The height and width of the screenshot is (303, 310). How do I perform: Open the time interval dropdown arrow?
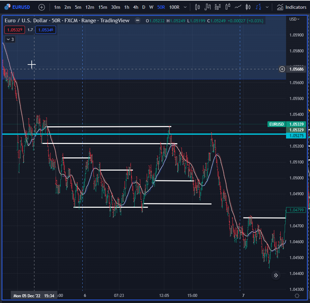pos(185,7)
